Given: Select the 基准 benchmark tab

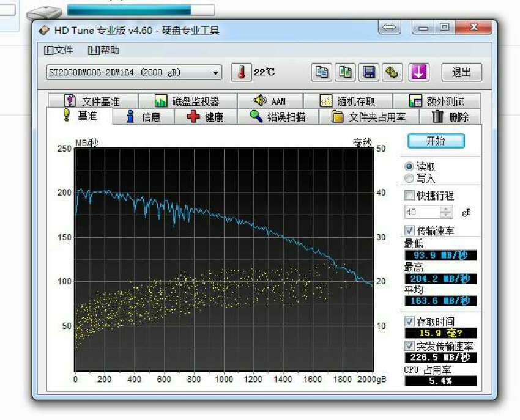Looking at the screenshot, I should 80,116.
